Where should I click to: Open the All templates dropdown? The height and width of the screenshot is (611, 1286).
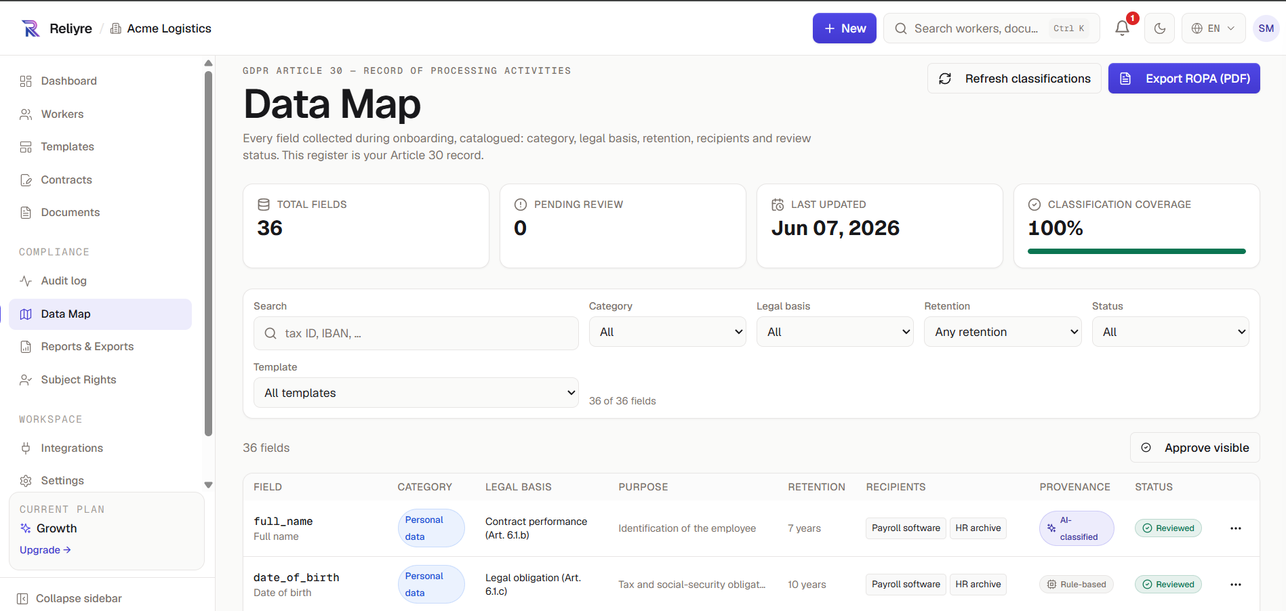click(x=416, y=393)
